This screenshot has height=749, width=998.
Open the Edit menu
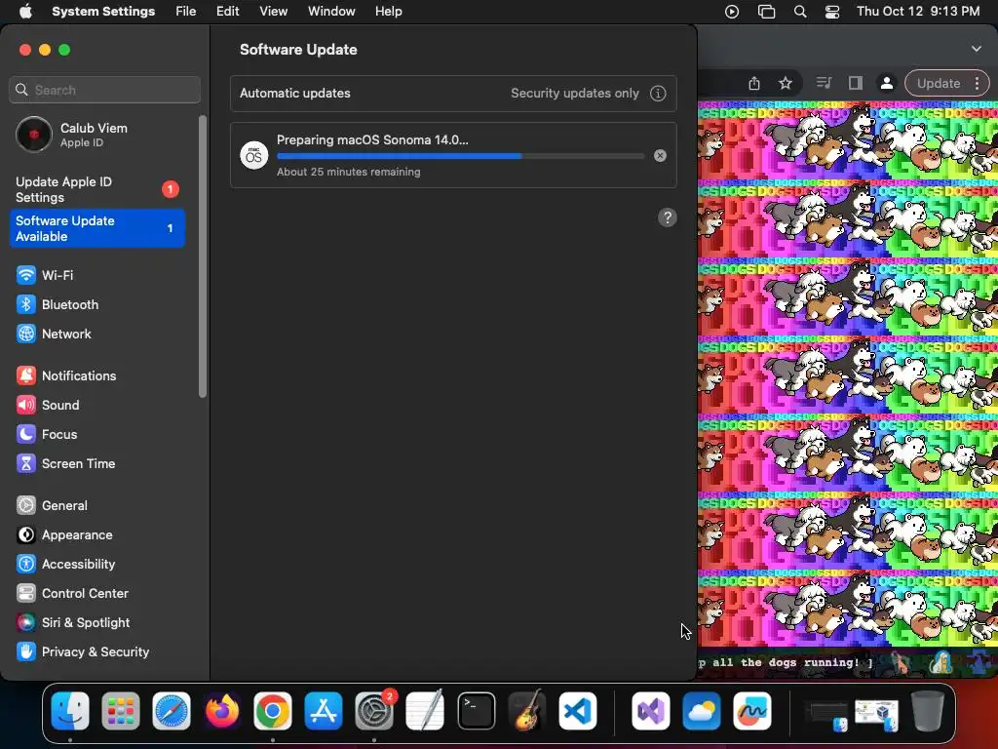pos(227,12)
